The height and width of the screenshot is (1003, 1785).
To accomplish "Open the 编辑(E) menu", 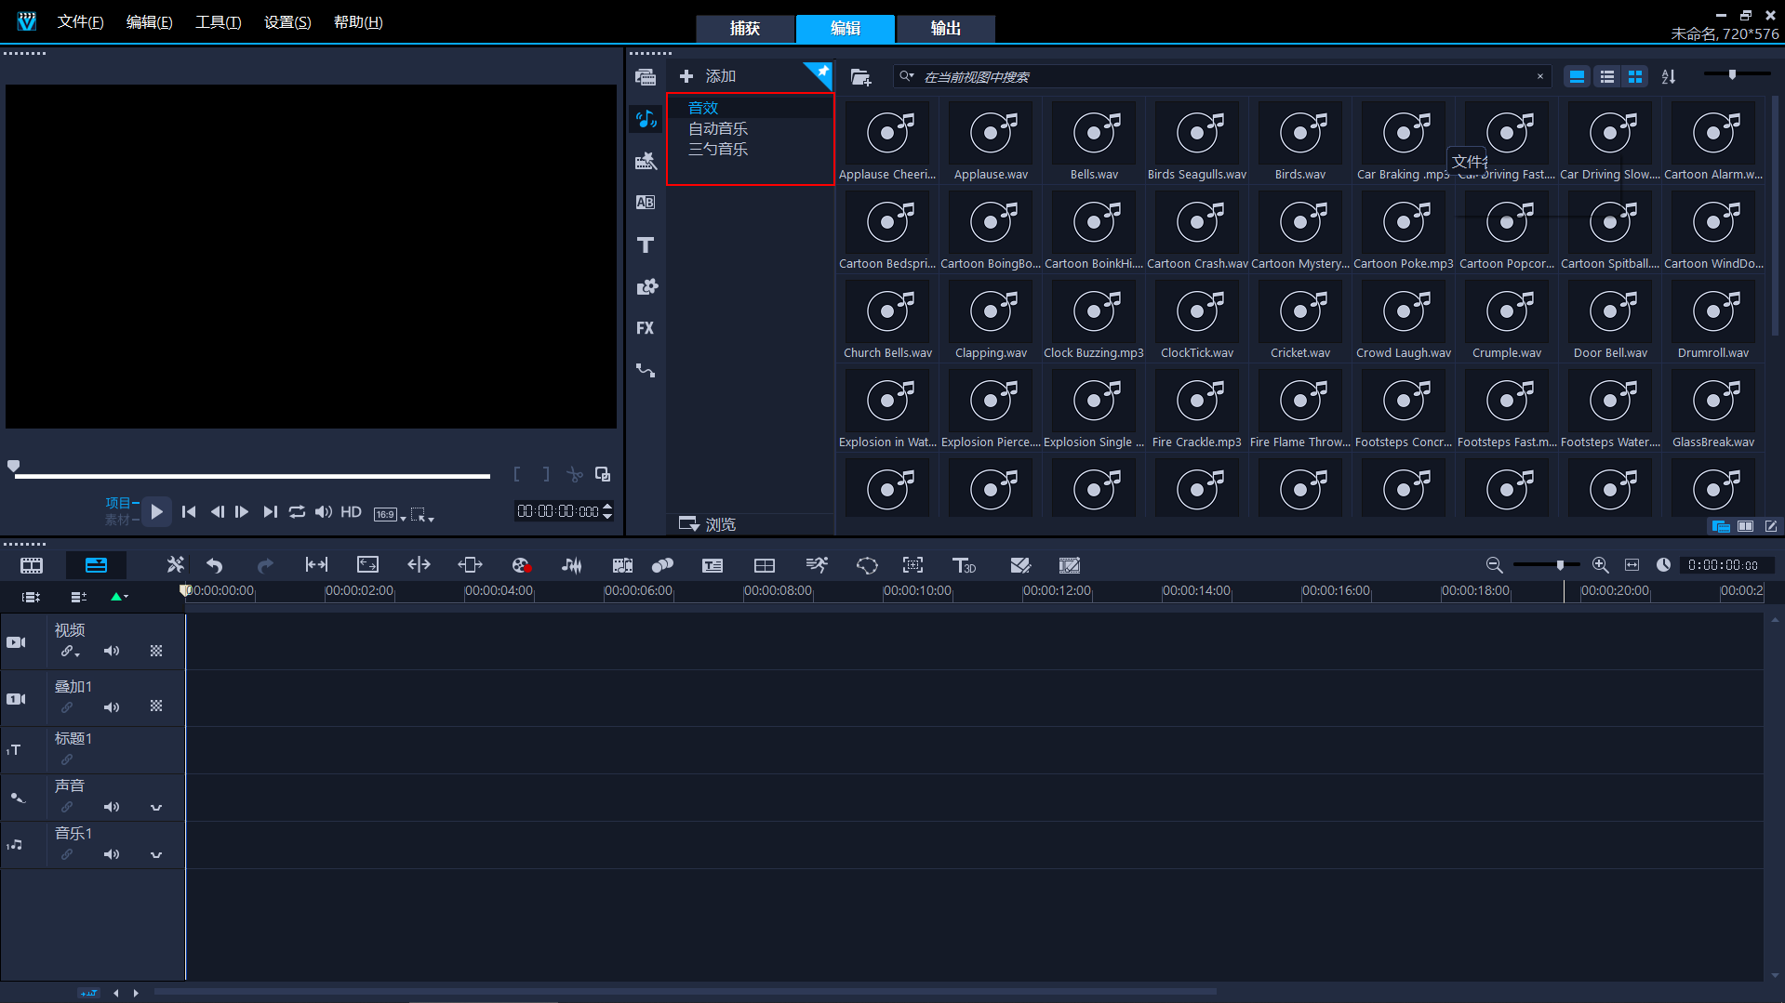I will click(149, 22).
